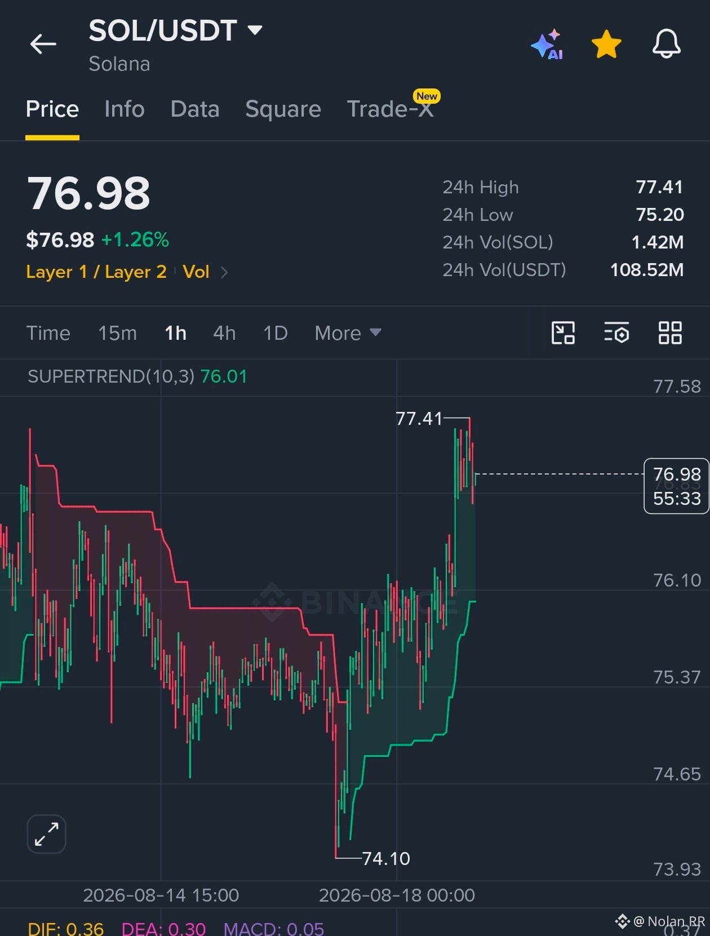Toggle the favorite star for SOL/USDT

606,44
